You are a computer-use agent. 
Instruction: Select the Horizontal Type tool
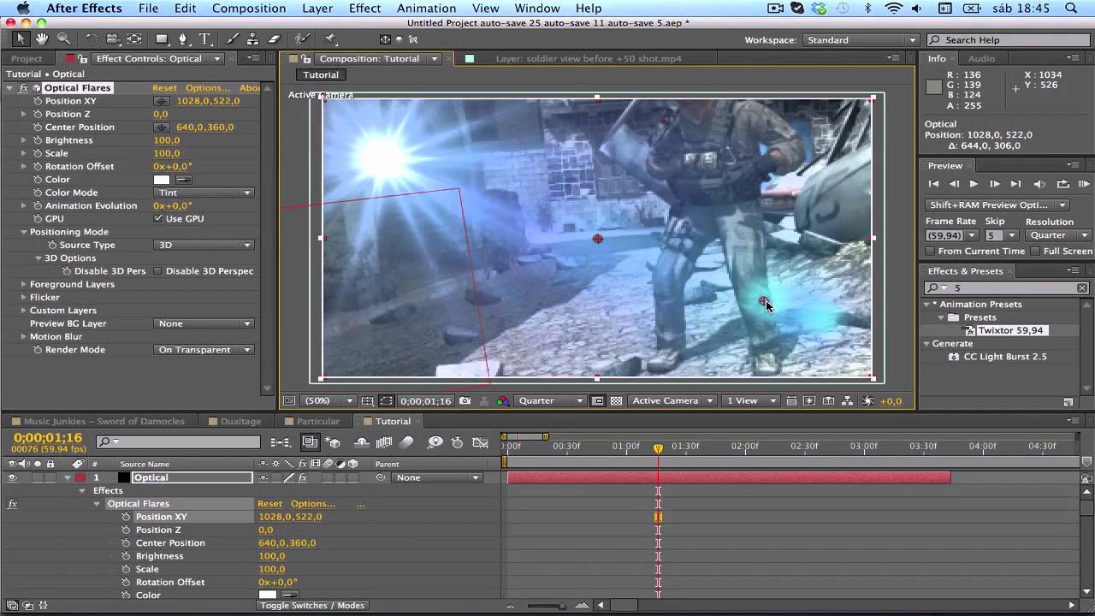click(x=205, y=39)
